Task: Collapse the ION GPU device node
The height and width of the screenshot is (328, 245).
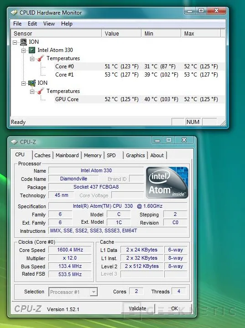Action: point(23,83)
